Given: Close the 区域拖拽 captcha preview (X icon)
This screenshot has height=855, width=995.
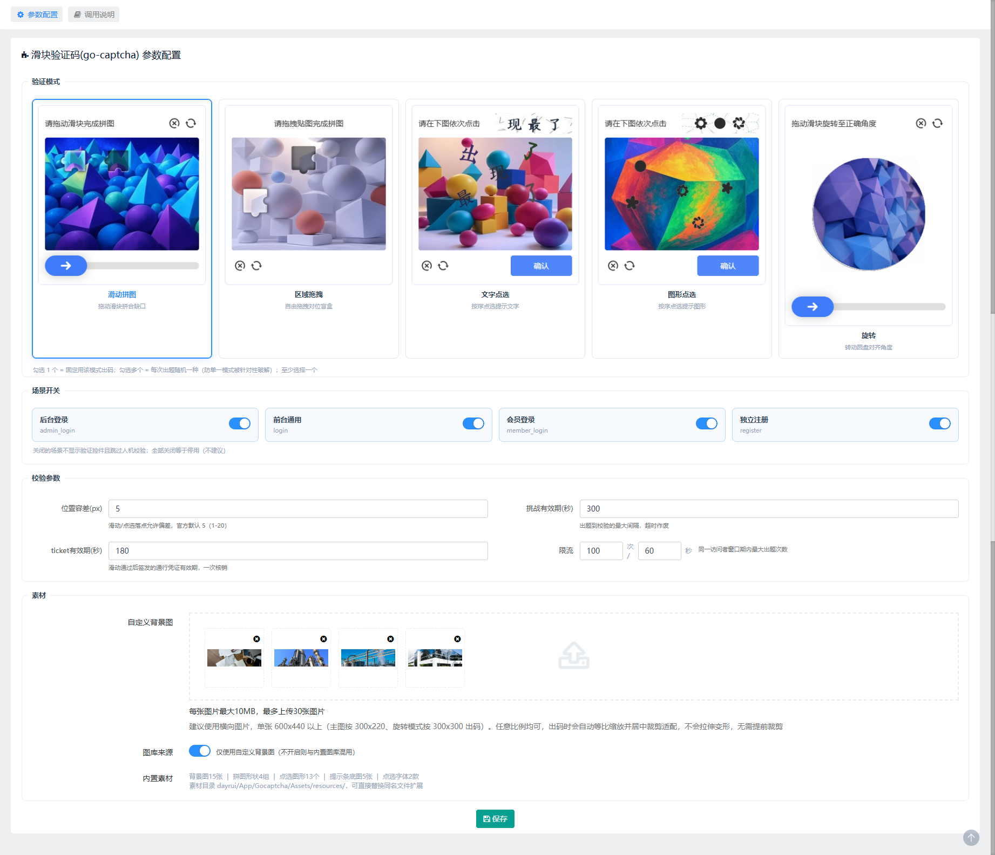Looking at the screenshot, I should [240, 265].
